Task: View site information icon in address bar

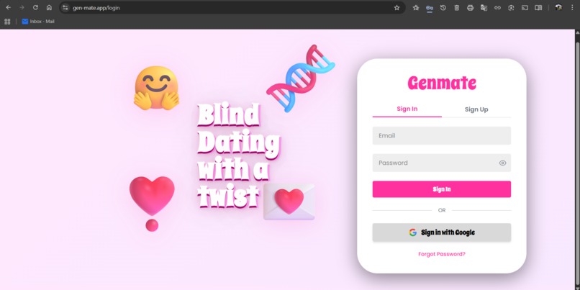Action: [65, 8]
